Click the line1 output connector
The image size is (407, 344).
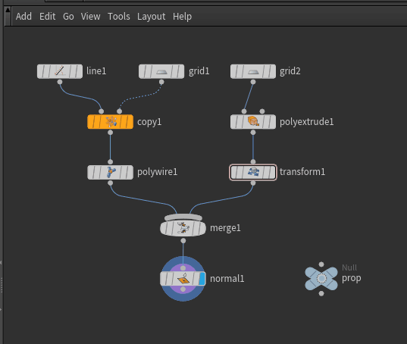point(60,82)
